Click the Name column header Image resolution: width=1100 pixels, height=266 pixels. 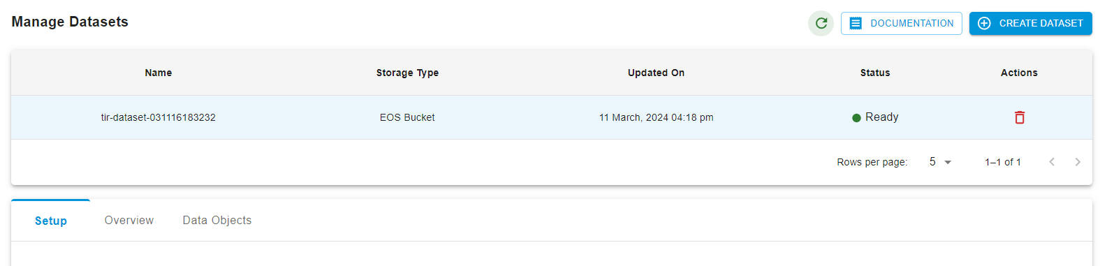(x=159, y=73)
